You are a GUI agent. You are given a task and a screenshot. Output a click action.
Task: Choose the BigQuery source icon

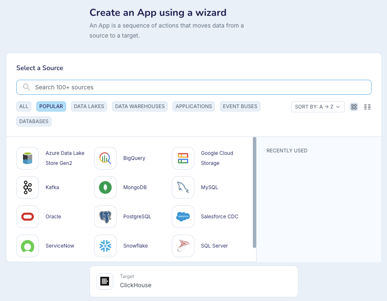point(105,158)
